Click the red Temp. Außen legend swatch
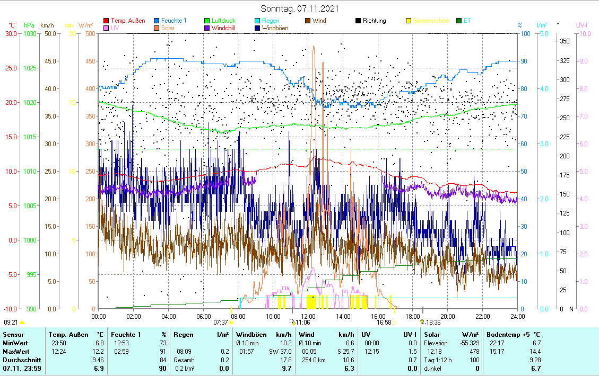 (107, 21)
